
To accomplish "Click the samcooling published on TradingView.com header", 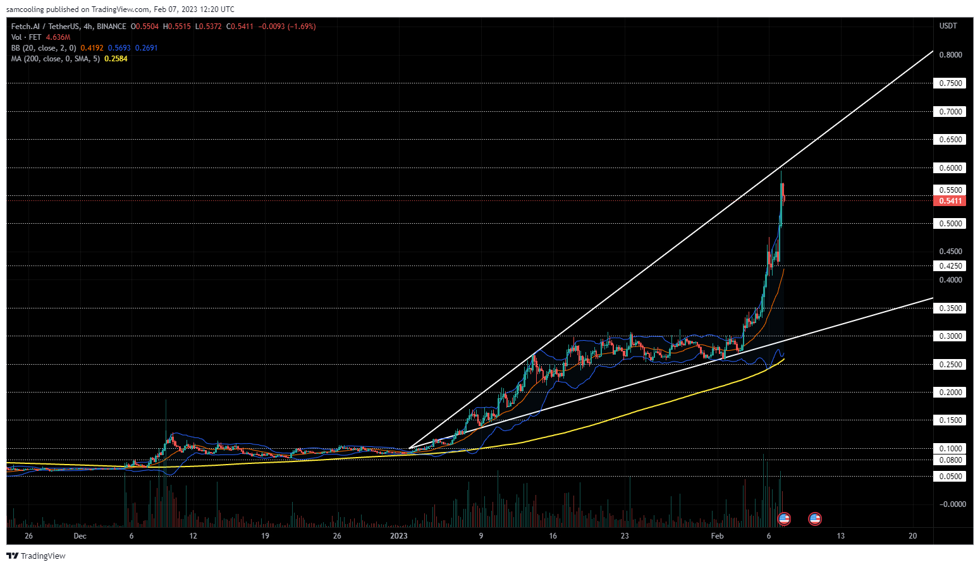I will click(120, 9).
